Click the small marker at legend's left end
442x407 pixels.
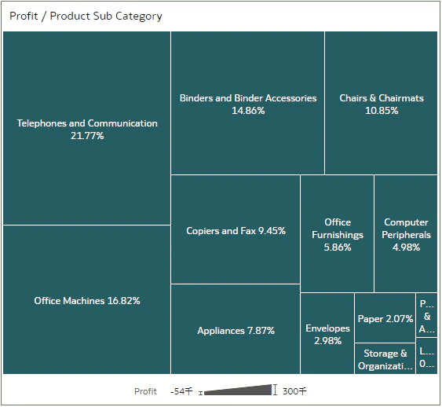[x=200, y=393]
